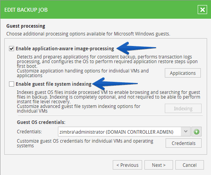Click the greyed-out Indexing button

(x=183, y=108)
